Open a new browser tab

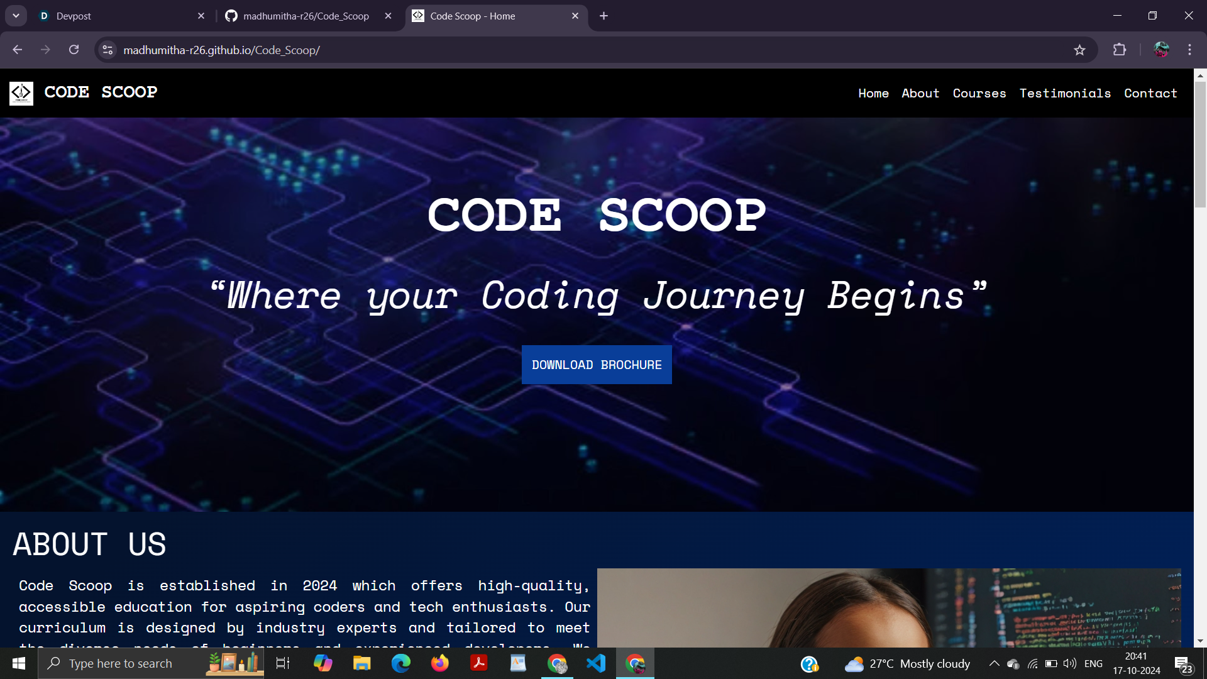pyautogui.click(x=603, y=16)
